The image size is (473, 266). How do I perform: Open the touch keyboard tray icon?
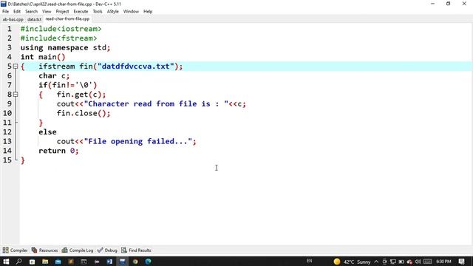(x=427, y=262)
